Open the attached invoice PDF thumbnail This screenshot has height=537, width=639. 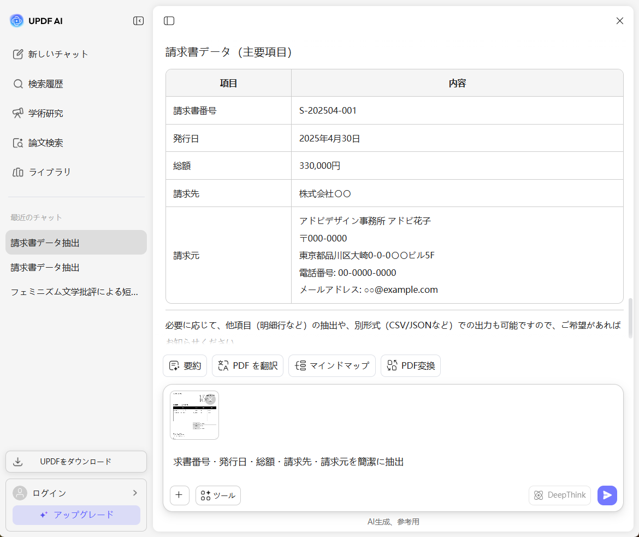pyautogui.click(x=194, y=415)
